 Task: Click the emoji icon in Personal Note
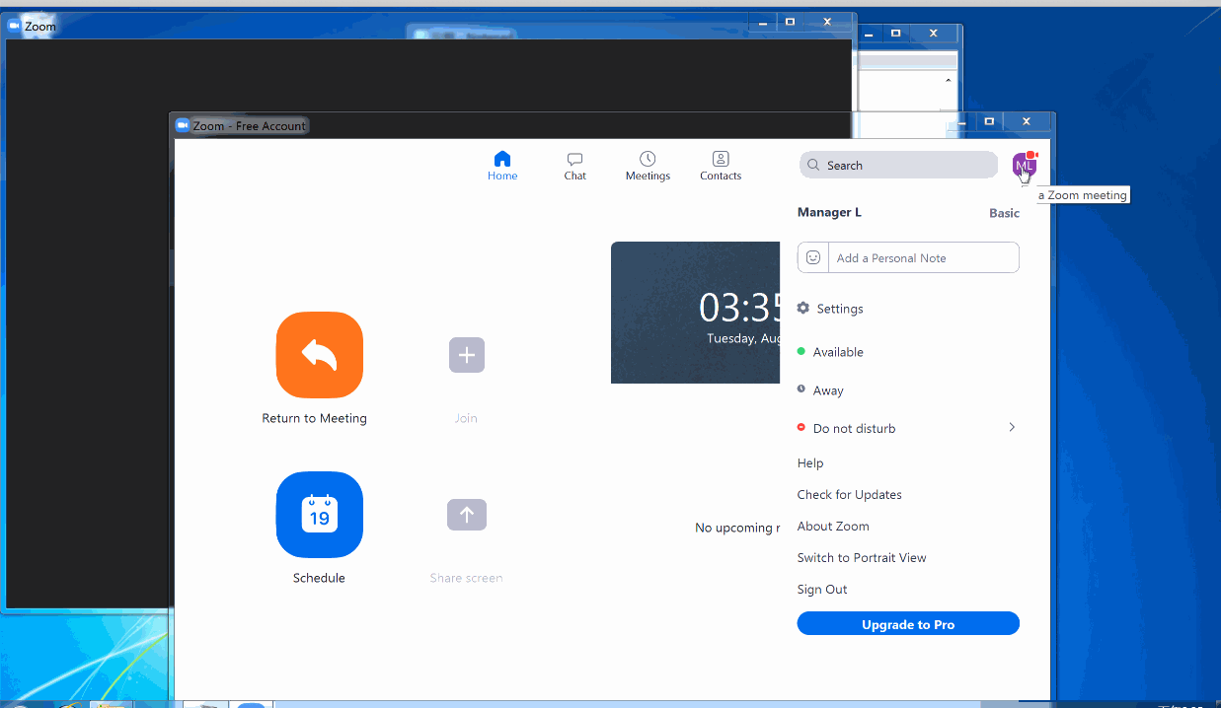[x=813, y=257]
